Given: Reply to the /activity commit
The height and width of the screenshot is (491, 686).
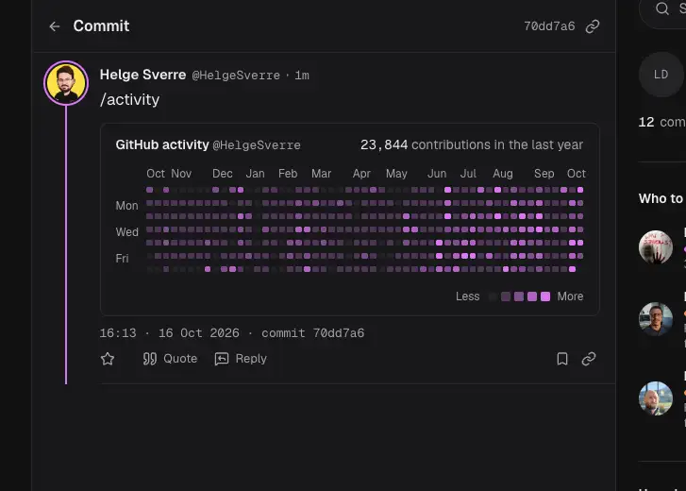Looking at the screenshot, I should pos(241,359).
